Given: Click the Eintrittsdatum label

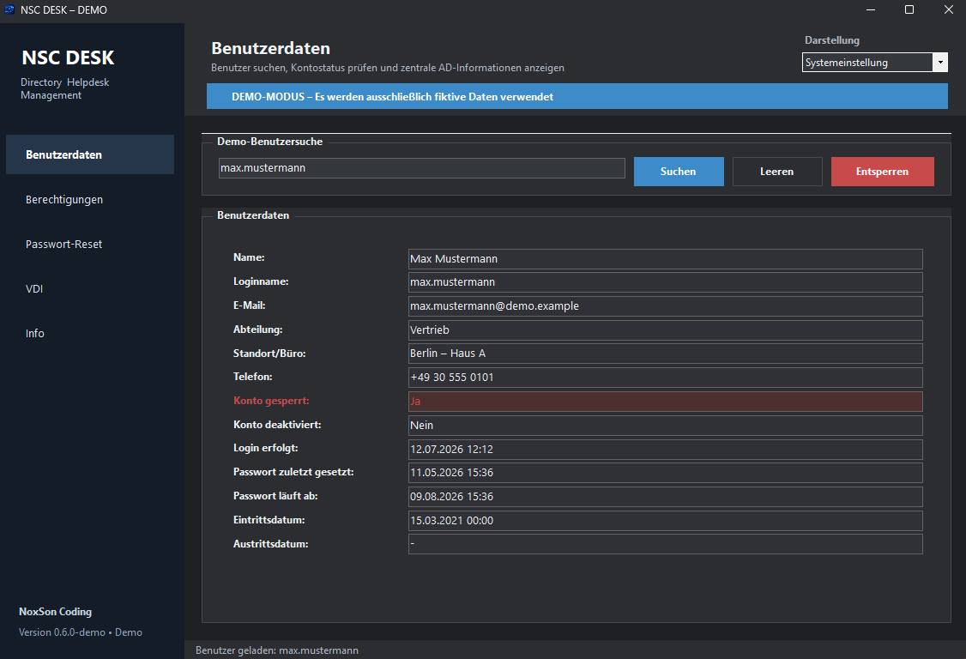Looking at the screenshot, I should click(269, 520).
